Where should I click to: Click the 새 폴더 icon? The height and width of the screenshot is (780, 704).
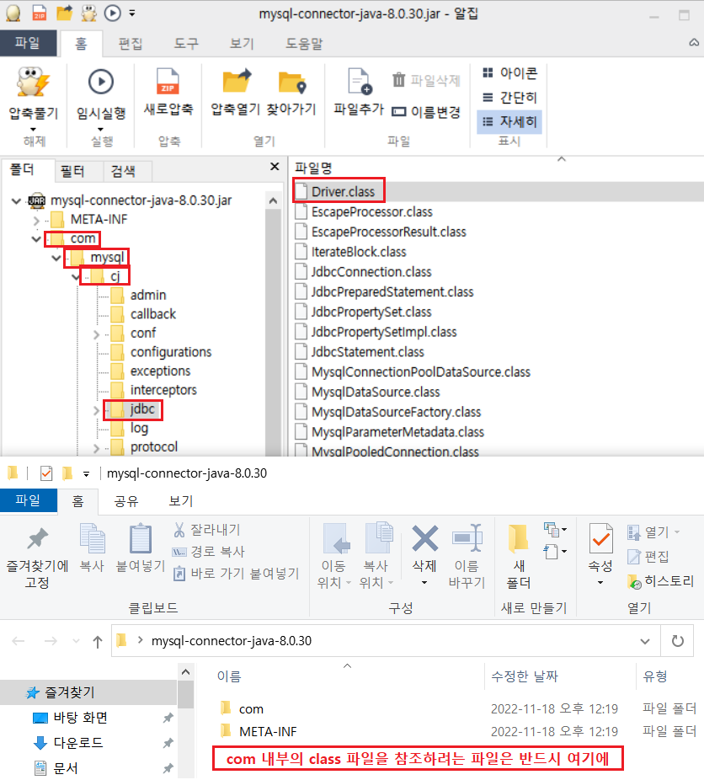pos(518,539)
